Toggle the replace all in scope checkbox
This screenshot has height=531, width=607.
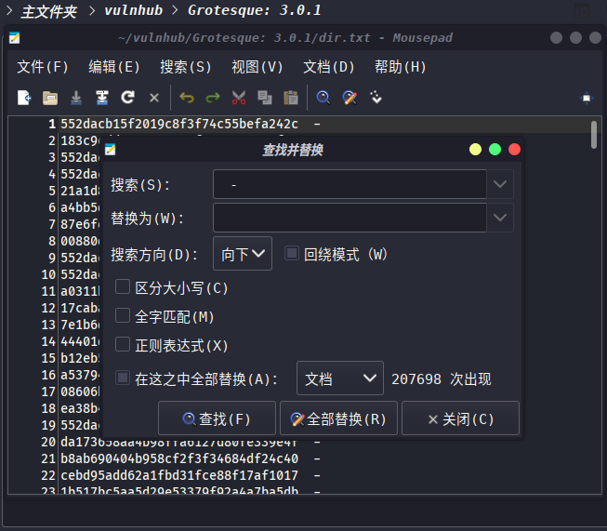pos(123,378)
